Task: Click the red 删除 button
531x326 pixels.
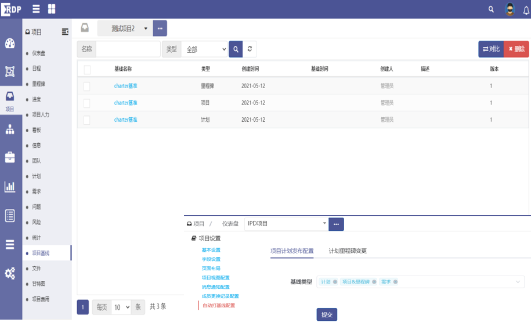Action: click(516, 49)
